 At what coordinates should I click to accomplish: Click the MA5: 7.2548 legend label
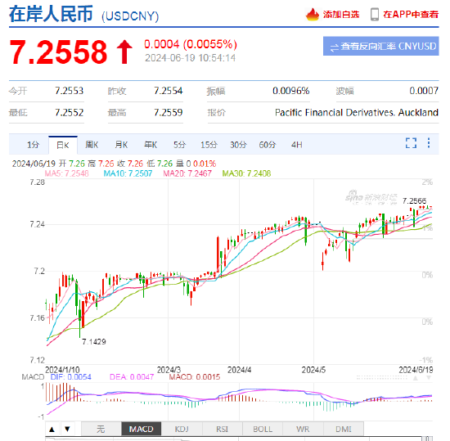point(66,173)
